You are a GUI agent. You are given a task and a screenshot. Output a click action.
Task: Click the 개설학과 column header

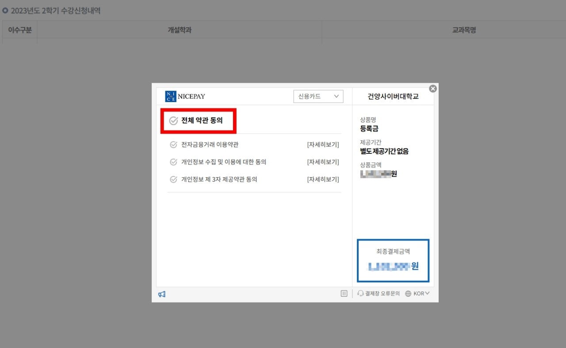click(x=180, y=30)
